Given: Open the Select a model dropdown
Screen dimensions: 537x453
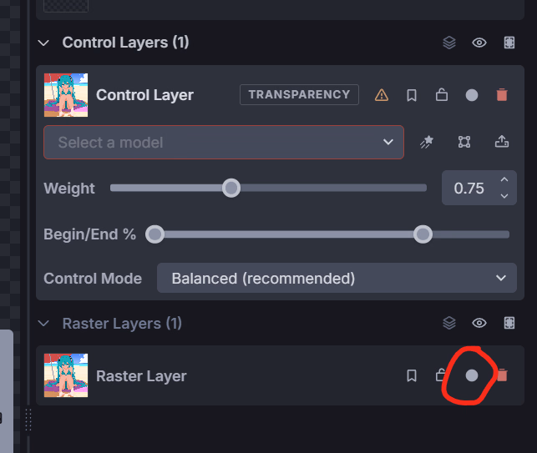Looking at the screenshot, I should 224,142.
